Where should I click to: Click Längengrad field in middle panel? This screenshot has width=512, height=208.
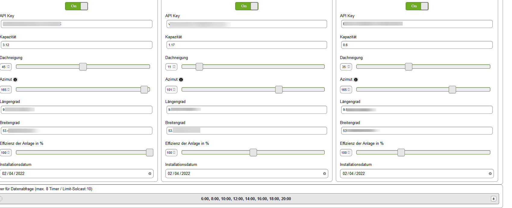(x=247, y=110)
